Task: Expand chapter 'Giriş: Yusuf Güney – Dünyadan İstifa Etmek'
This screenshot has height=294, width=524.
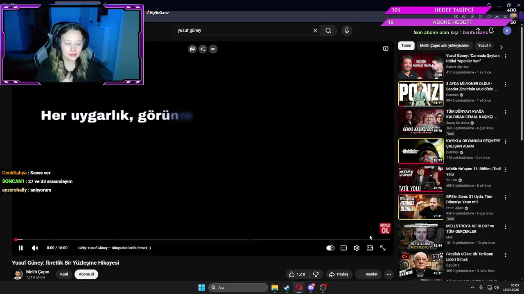Action: (115, 248)
